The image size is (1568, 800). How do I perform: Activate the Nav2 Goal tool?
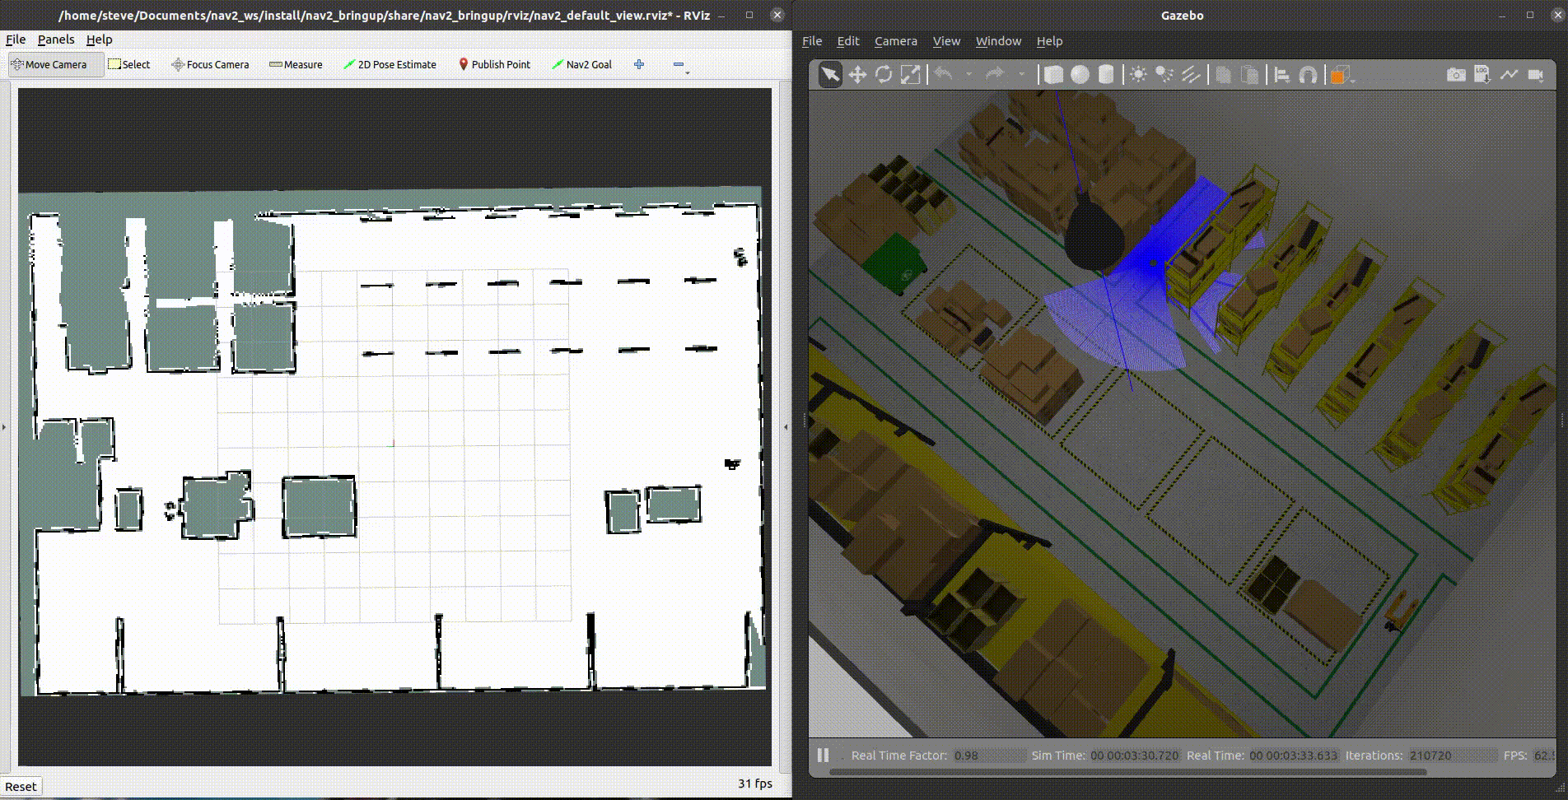(x=581, y=64)
